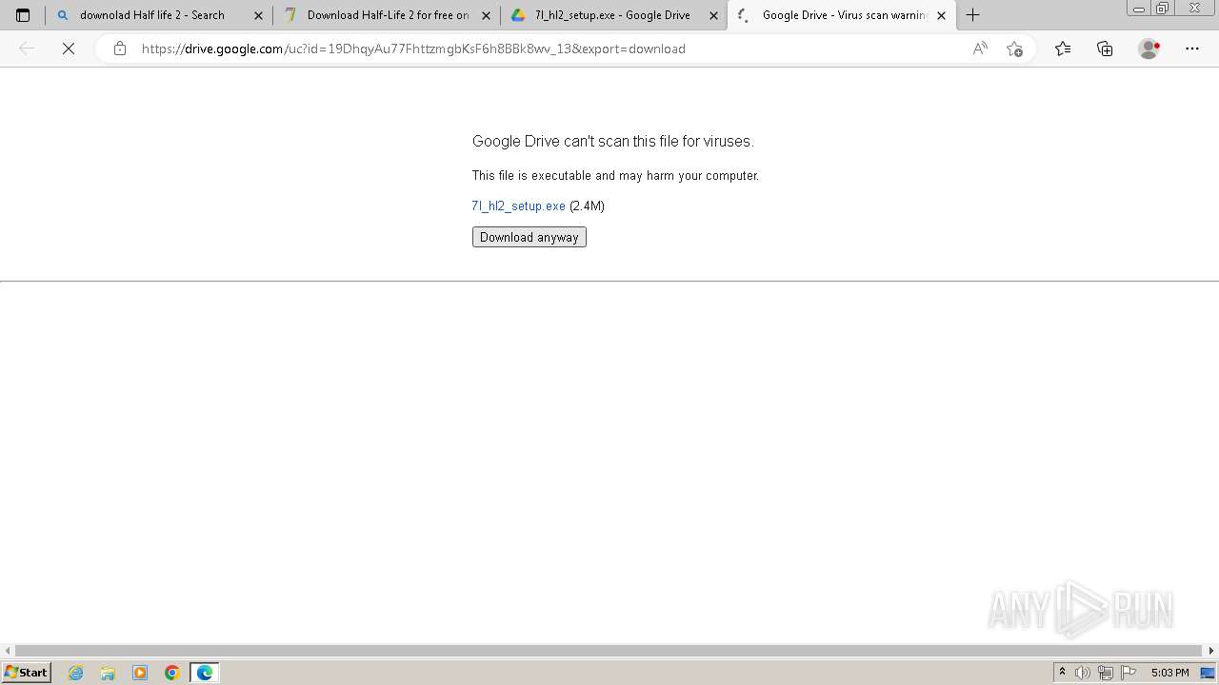Open the tab actions menu icon
This screenshot has width=1219, height=685.
(23, 15)
